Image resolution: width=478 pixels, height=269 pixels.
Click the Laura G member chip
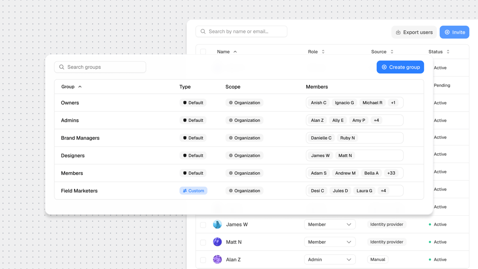point(364,190)
